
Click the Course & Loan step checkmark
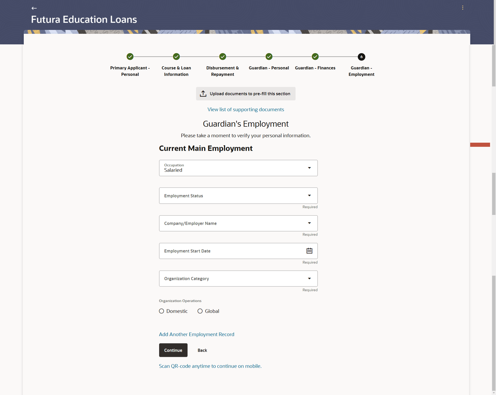(x=176, y=57)
